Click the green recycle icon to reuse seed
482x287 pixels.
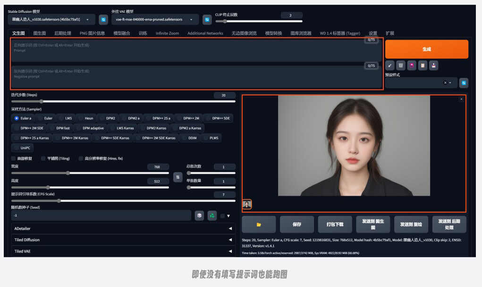(x=212, y=216)
